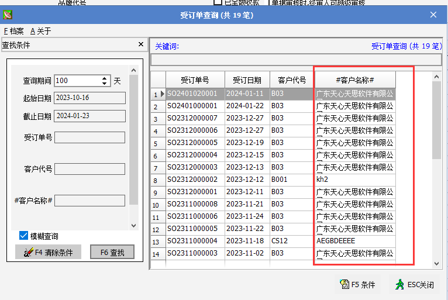
Task: Click the ESC关闭 running man icon
Action: coord(399,285)
